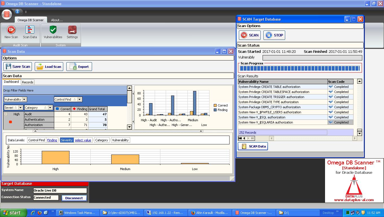The width and height of the screenshot is (384, 217).
Task: Click the Correct legend color swatch
Action: click(215, 105)
